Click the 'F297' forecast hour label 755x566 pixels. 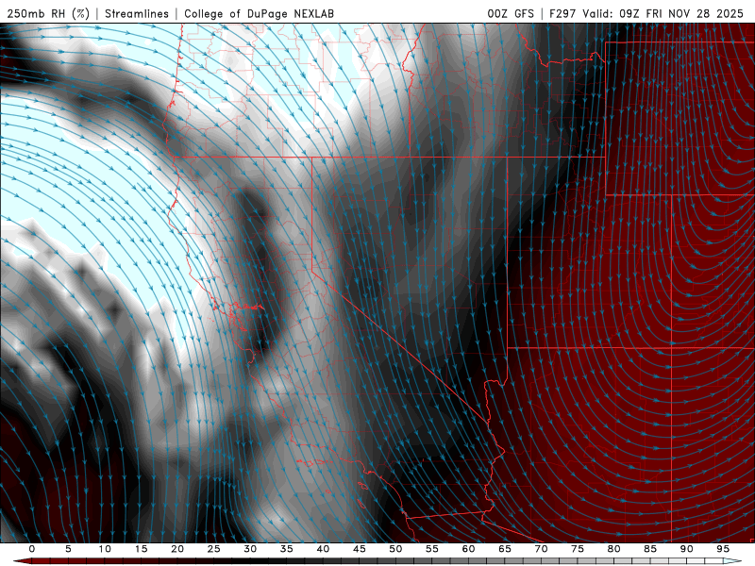point(562,14)
